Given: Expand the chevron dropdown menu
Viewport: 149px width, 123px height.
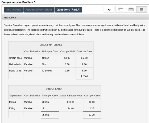Looking at the screenshot, I should [109, 10].
